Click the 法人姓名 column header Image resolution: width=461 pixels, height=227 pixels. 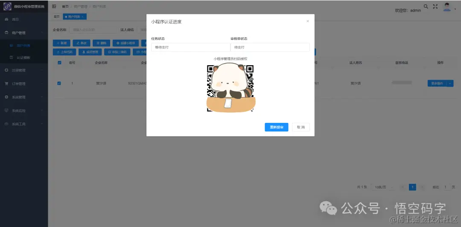click(x=356, y=63)
